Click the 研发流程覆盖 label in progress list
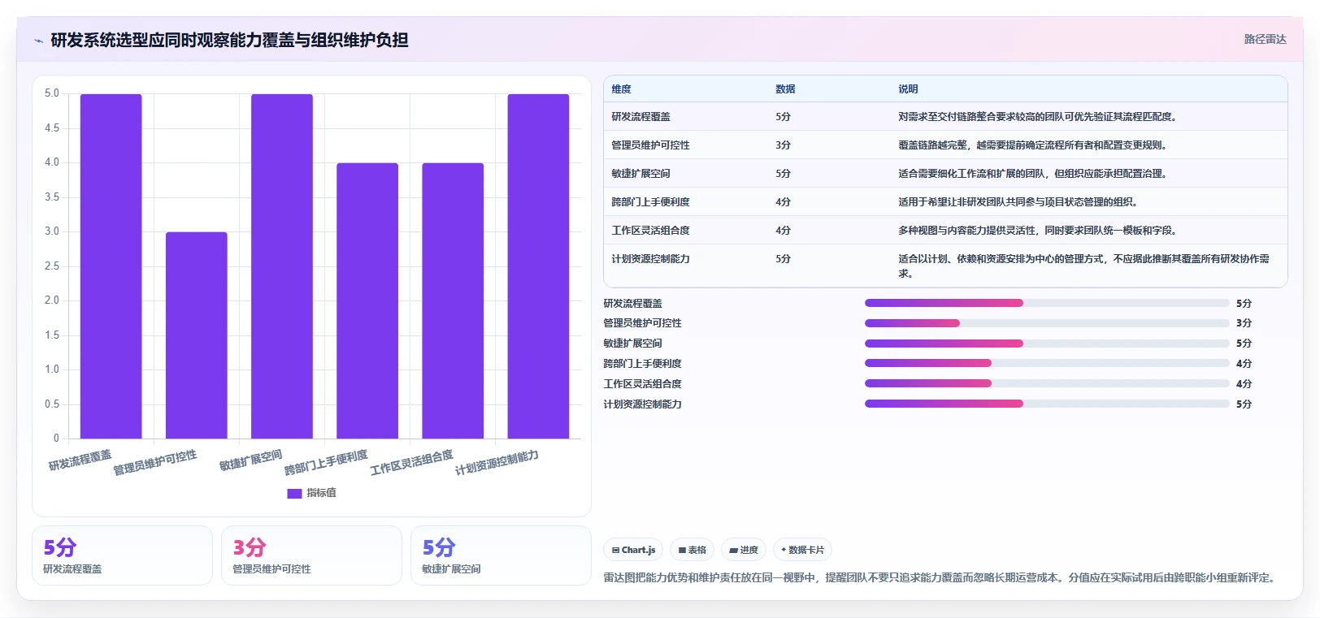This screenshot has width=1320, height=618. [632, 304]
